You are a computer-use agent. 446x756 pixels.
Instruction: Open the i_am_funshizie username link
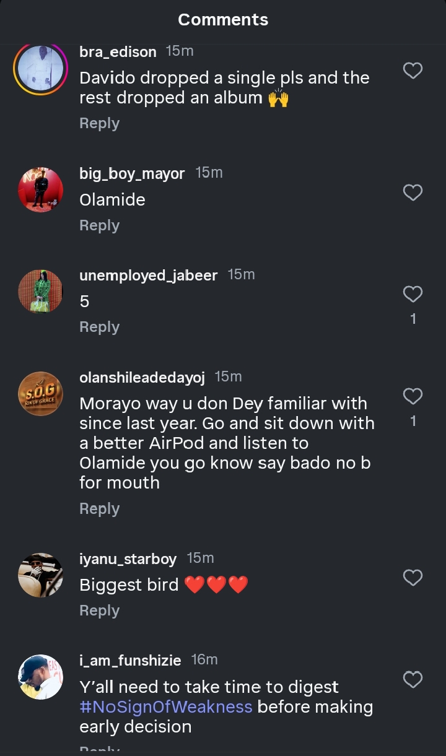[130, 661]
